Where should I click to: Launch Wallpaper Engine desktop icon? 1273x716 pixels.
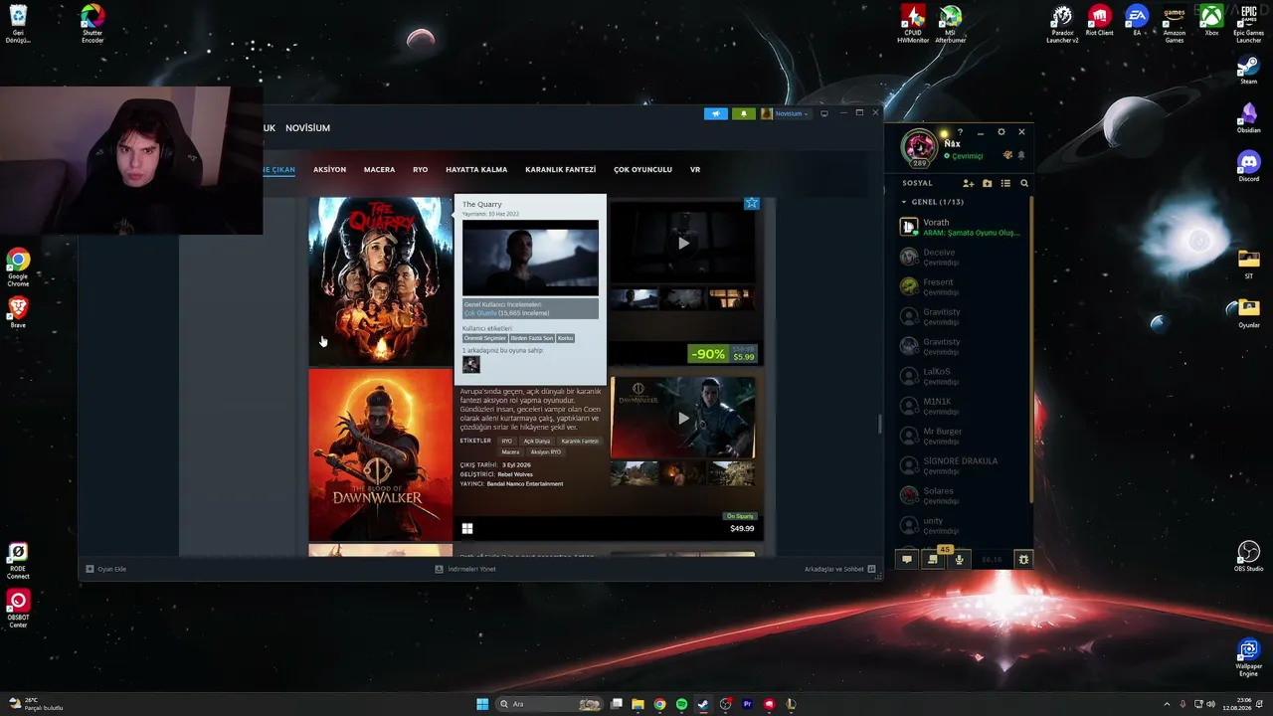[x=1248, y=658]
